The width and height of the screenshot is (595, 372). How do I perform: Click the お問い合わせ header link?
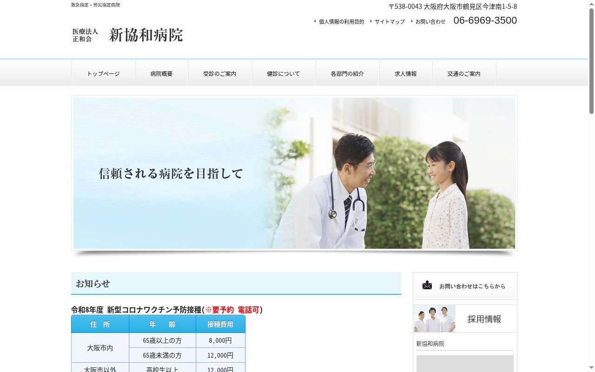tap(430, 21)
